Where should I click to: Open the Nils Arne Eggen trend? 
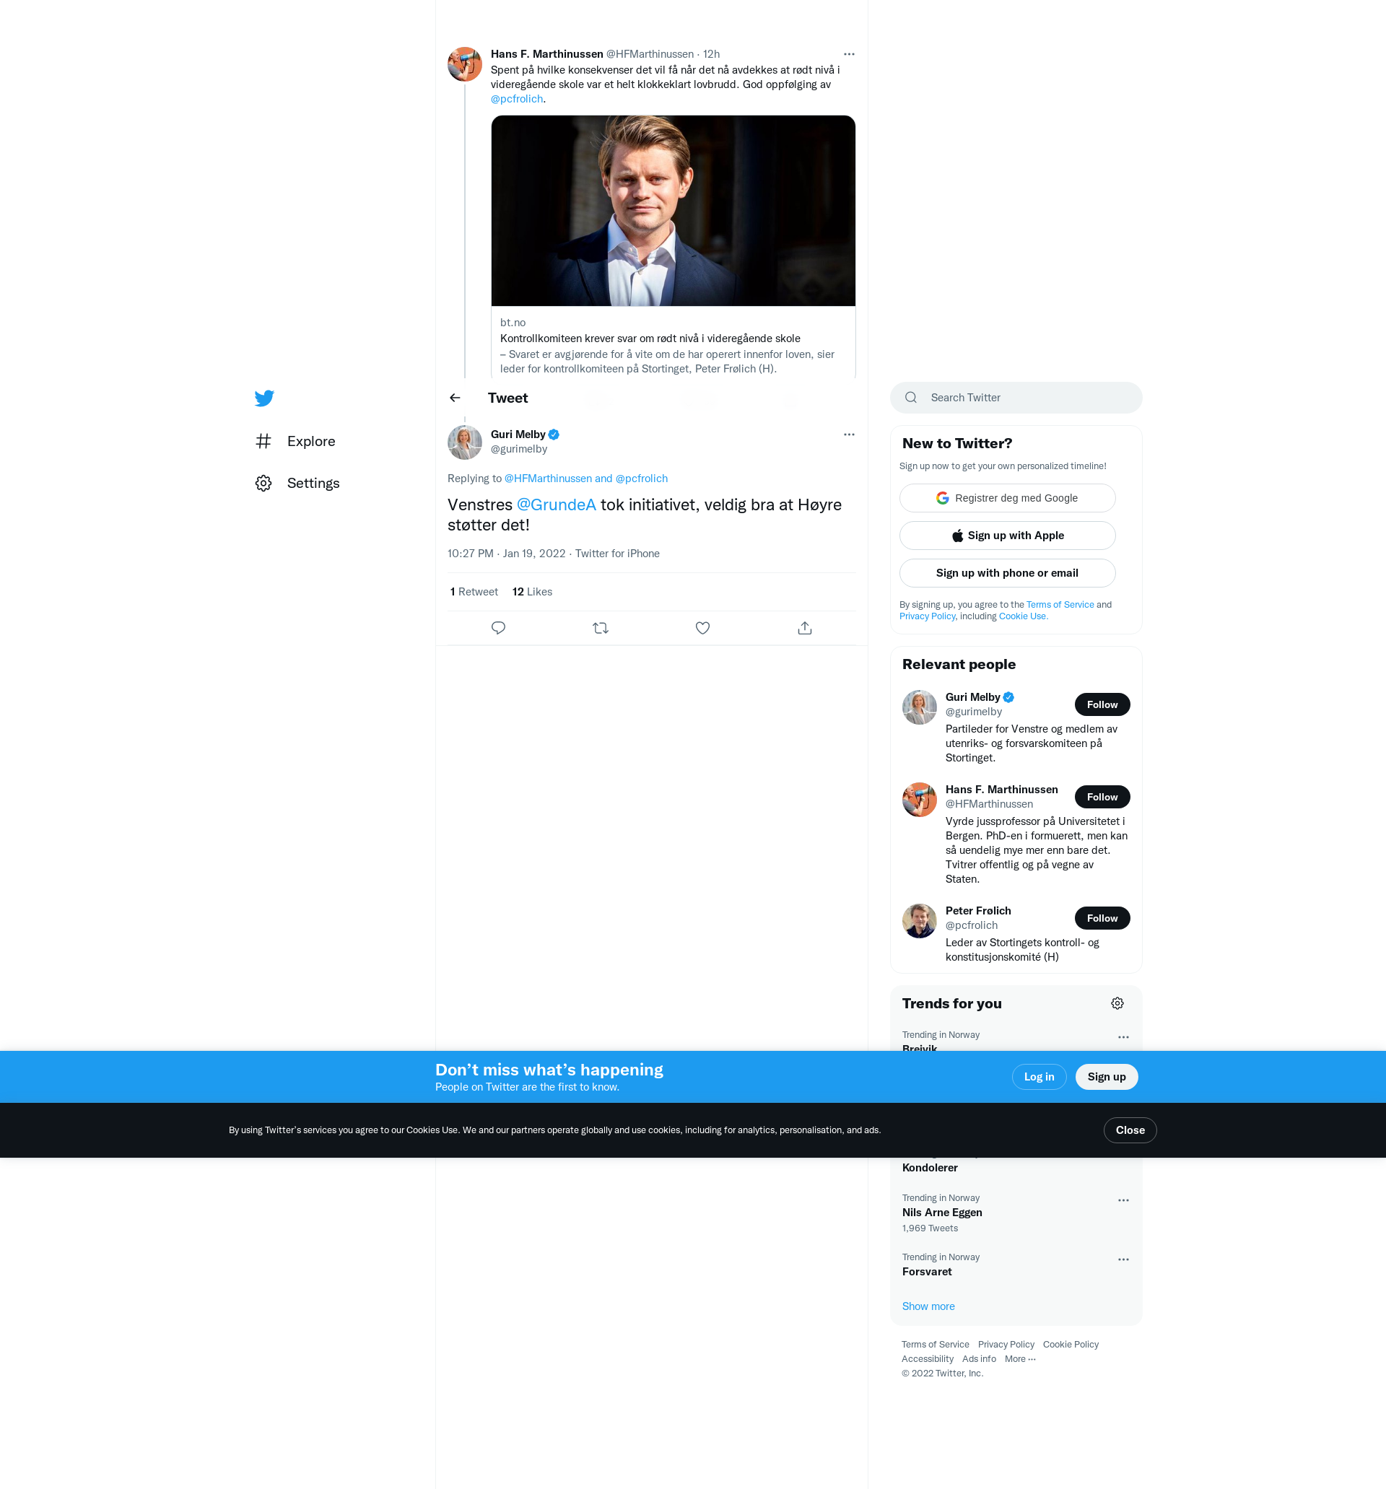942,1213
